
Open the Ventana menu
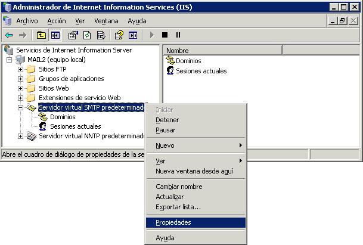[x=106, y=21]
